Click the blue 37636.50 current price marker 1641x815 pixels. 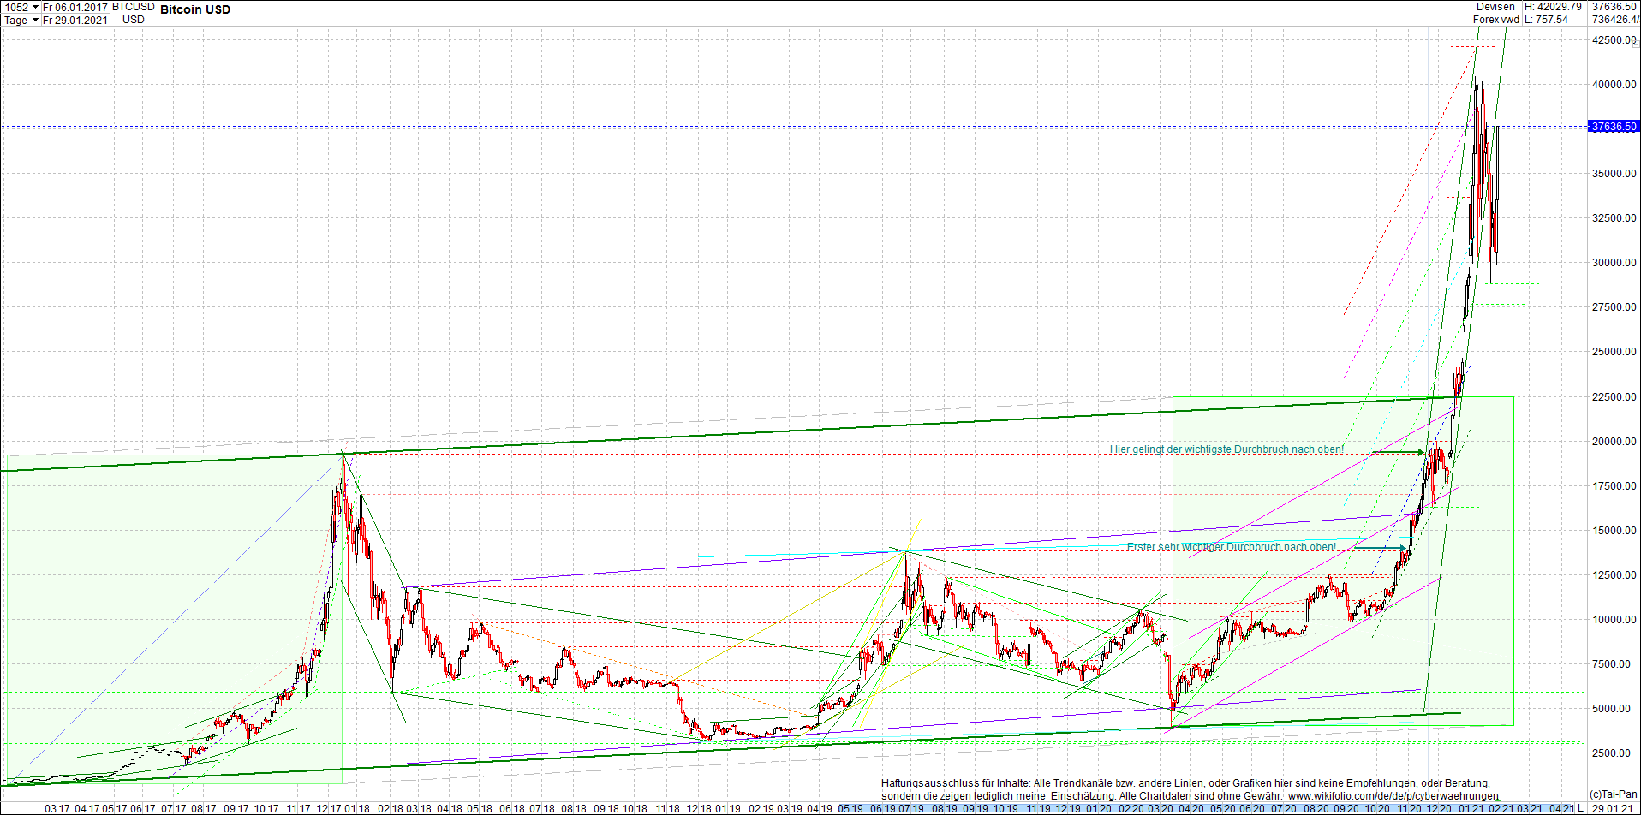click(1614, 127)
